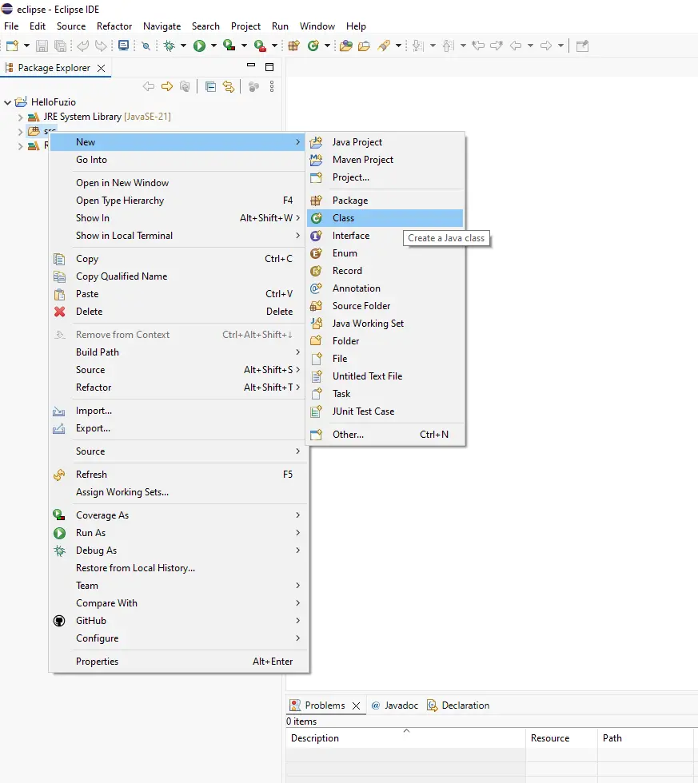Click Properties in the context menu
Image resolution: width=698 pixels, height=783 pixels.
(179, 662)
